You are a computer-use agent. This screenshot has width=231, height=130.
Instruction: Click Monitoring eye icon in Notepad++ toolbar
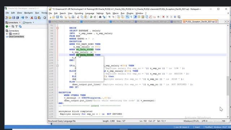(158, 17)
